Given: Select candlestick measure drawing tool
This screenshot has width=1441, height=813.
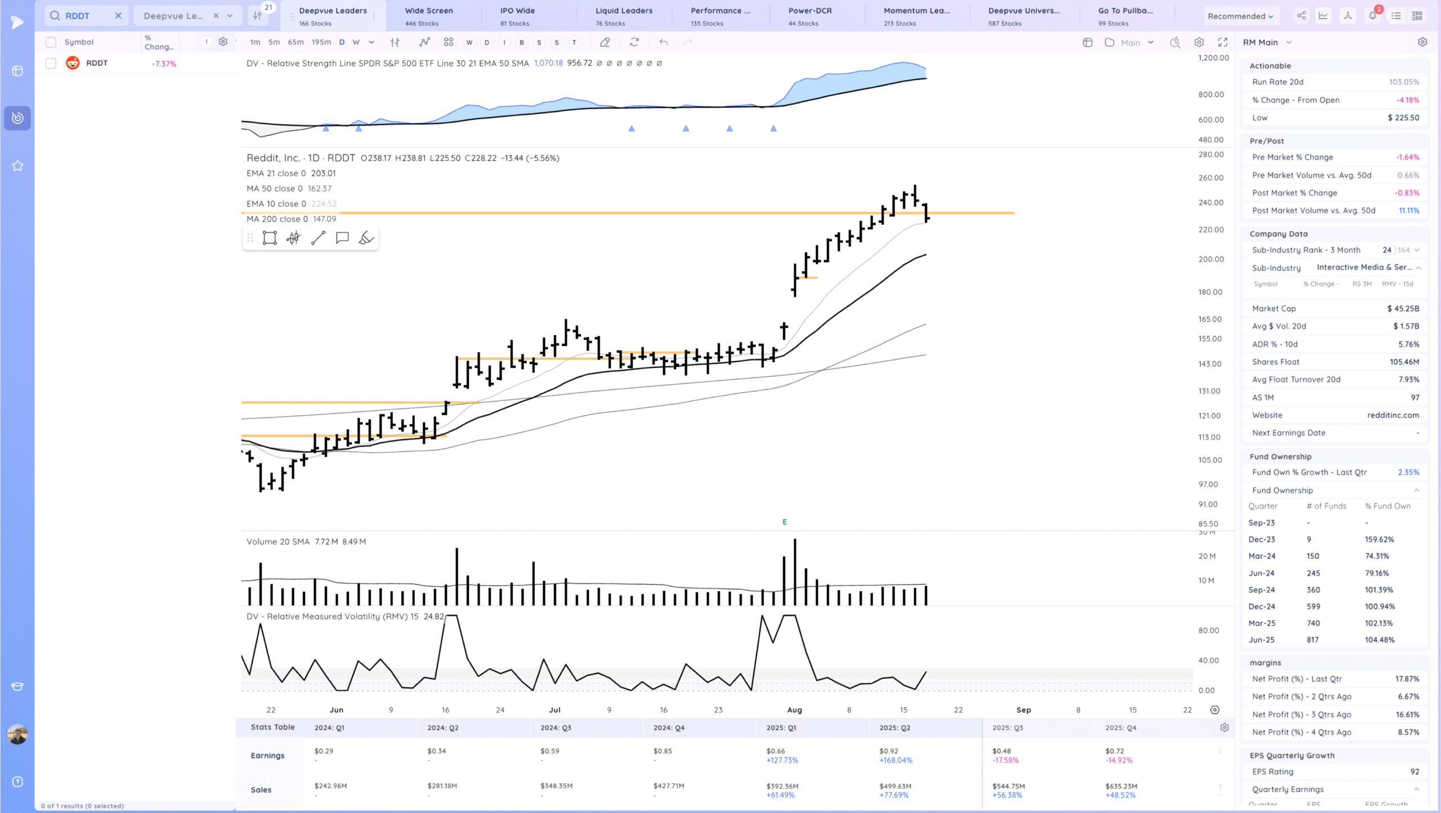Looking at the screenshot, I should [x=293, y=238].
